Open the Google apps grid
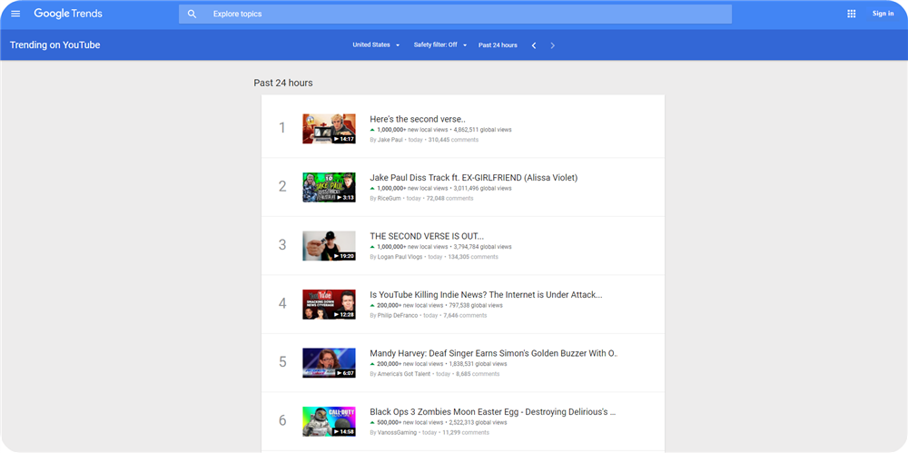This screenshot has height=453, width=908. (852, 14)
